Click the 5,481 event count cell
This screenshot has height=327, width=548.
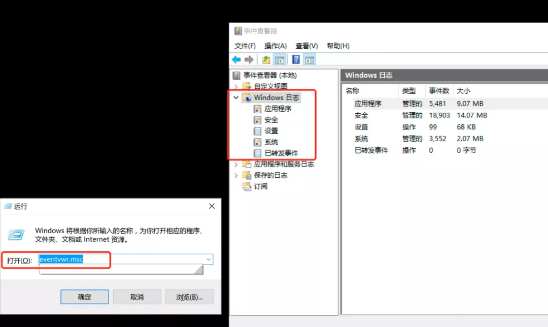click(x=437, y=104)
